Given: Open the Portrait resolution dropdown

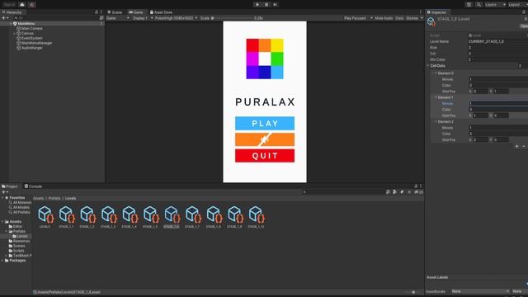Looking at the screenshot, I should pos(176,18).
